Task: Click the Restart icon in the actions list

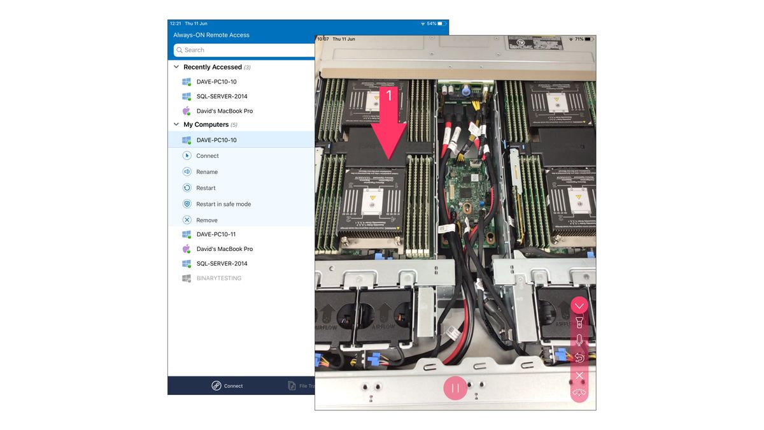Action: coord(187,187)
